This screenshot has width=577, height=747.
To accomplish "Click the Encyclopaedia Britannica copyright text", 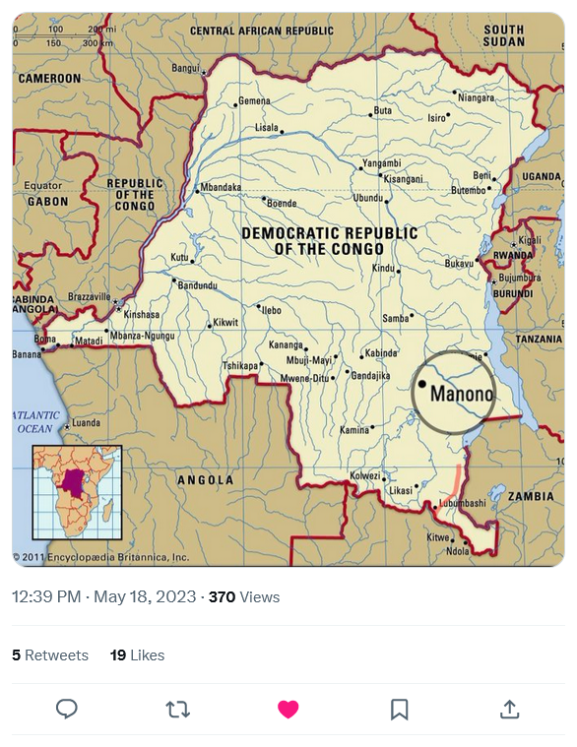I will pyautogui.click(x=101, y=557).
